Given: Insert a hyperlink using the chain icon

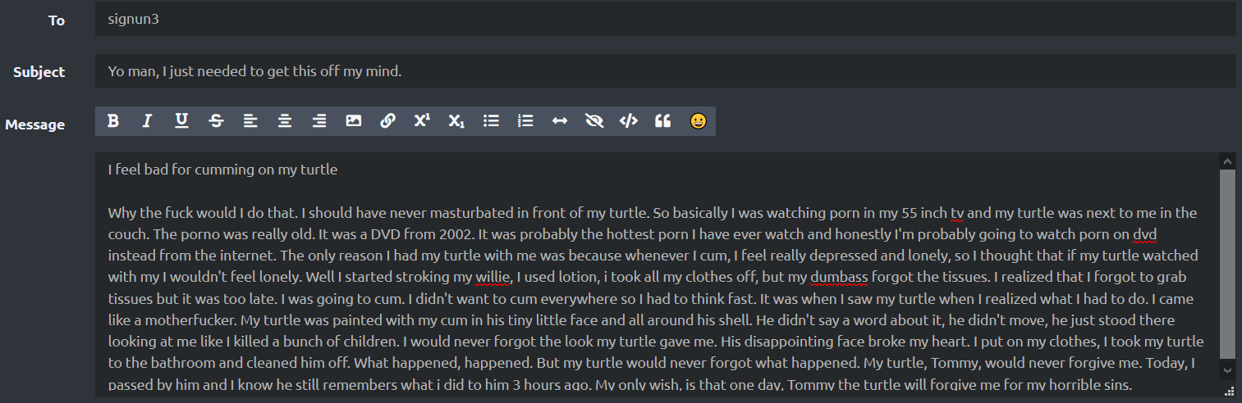Looking at the screenshot, I should tap(388, 121).
